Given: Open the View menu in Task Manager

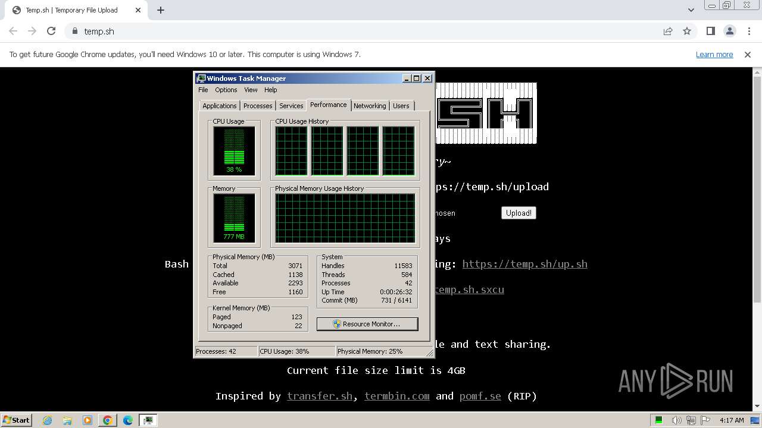Looking at the screenshot, I should [x=251, y=90].
